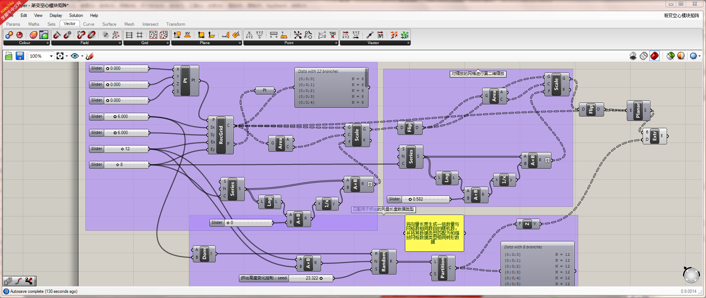Image resolution: width=706 pixels, height=298 pixels.
Task: Toggle Only Draw Selected Preview green icon
Action: tap(670, 56)
